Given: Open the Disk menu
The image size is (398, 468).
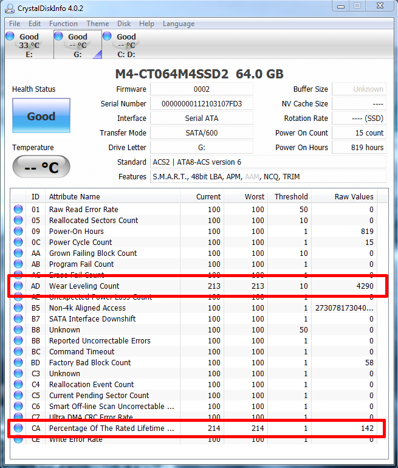Looking at the screenshot, I should click(124, 24).
